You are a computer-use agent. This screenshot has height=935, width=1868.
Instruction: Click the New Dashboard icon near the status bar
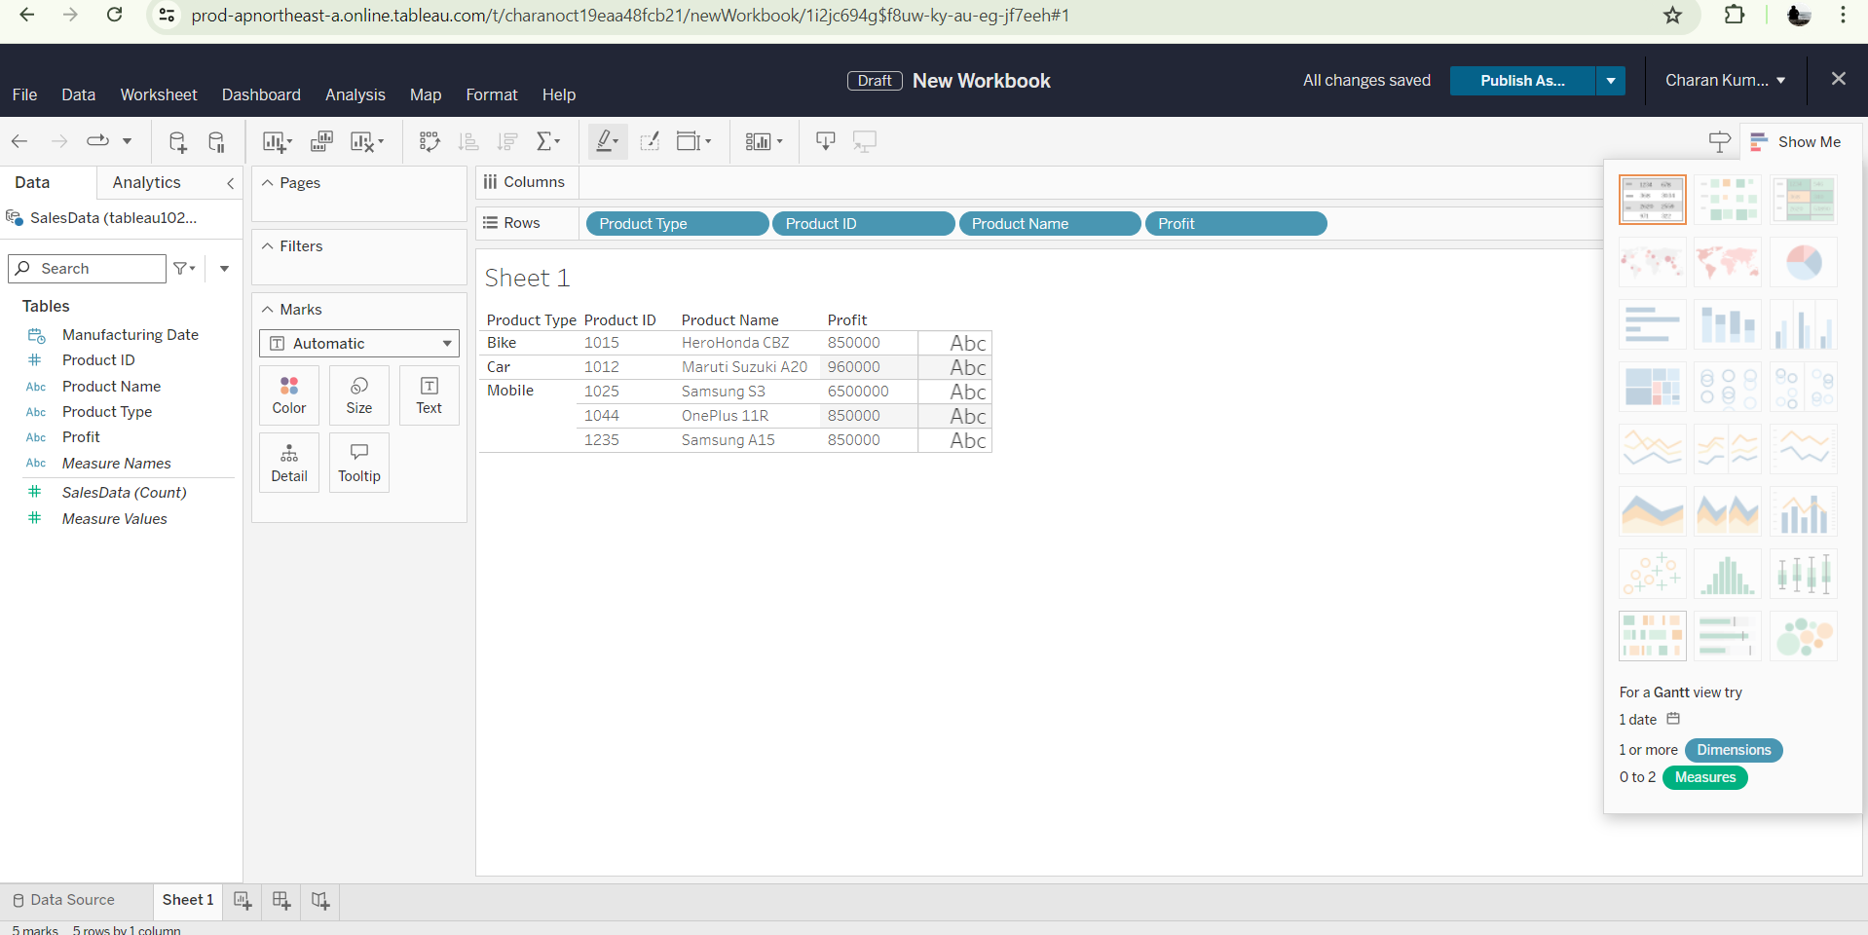pyautogui.click(x=280, y=900)
